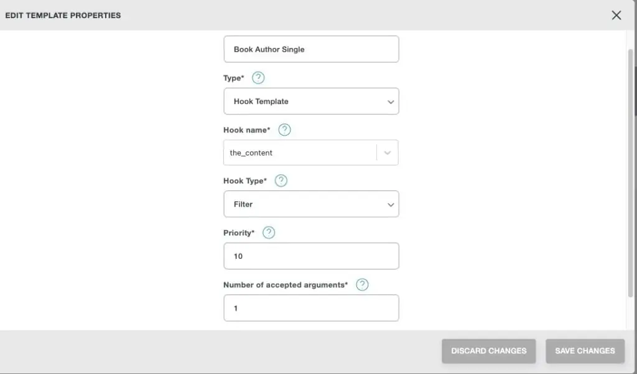The width and height of the screenshot is (637, 374).
Task: Click the Priority field label
Action: click(x=238, y=233)
